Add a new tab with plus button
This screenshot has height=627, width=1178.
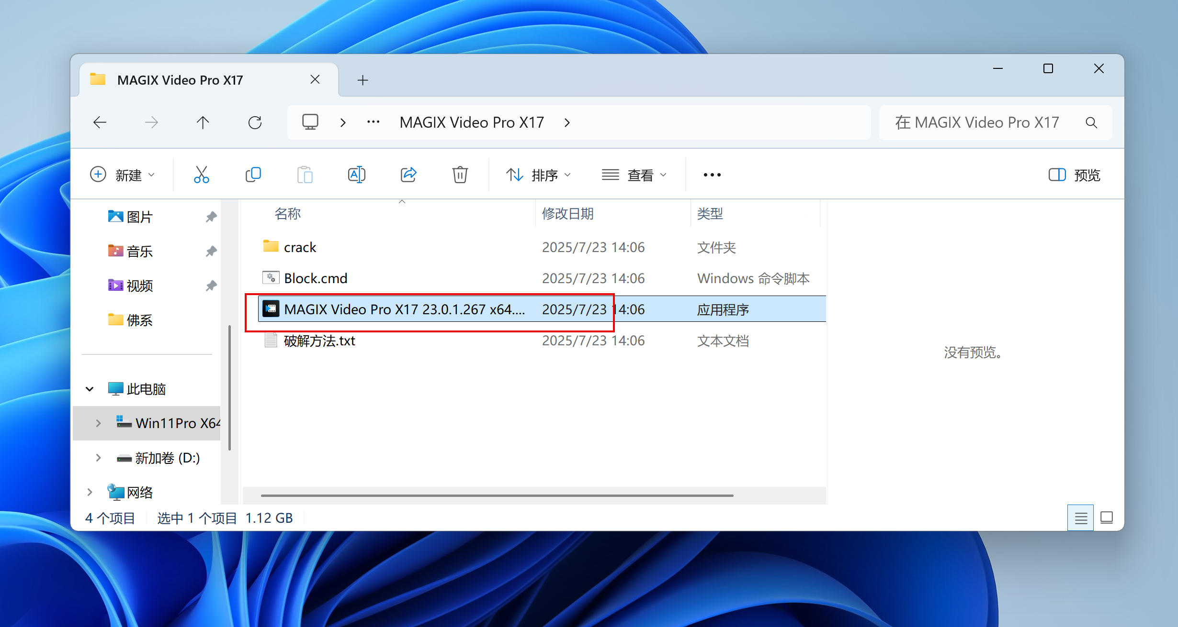(362, 80)
